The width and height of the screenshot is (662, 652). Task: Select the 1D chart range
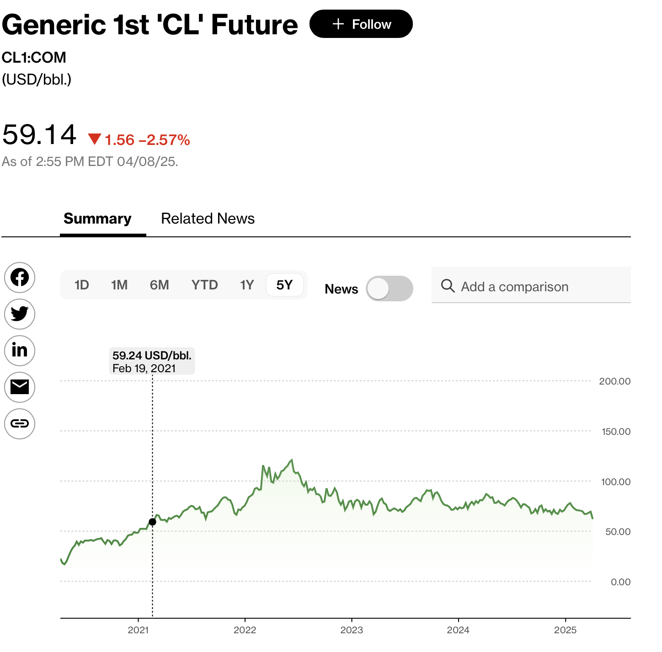[x=81, y=285]
